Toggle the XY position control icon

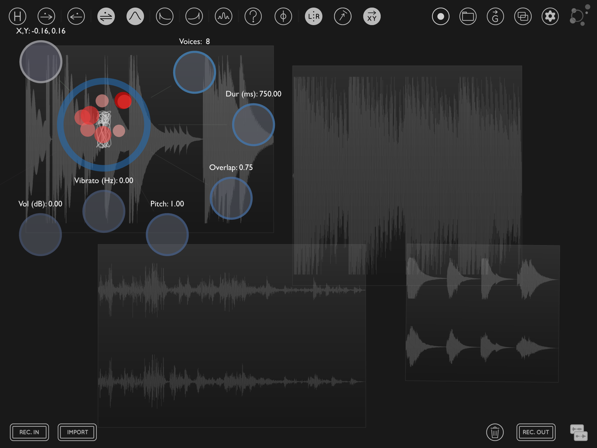[x=372, y=16]
